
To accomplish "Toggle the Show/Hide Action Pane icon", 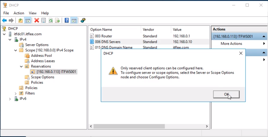I will [74, 21].
